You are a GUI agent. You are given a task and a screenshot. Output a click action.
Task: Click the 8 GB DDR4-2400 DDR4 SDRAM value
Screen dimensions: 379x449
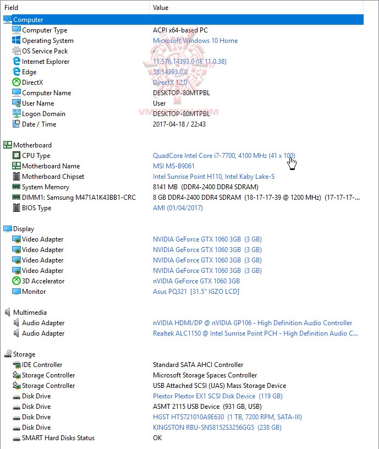(x=256, y=198)
